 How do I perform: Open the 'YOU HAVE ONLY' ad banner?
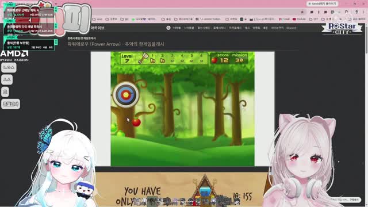[x=182, y=190]
